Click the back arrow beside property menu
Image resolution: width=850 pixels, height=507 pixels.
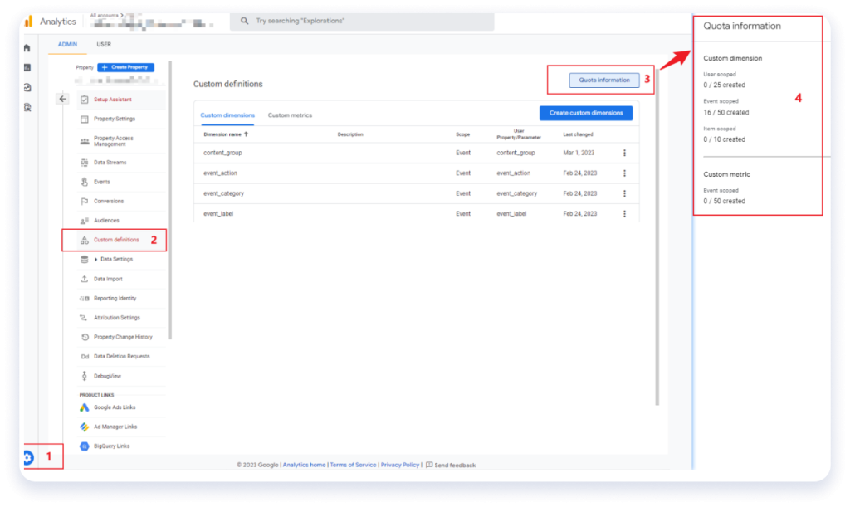pyautogui.click(x=62, y=99)
